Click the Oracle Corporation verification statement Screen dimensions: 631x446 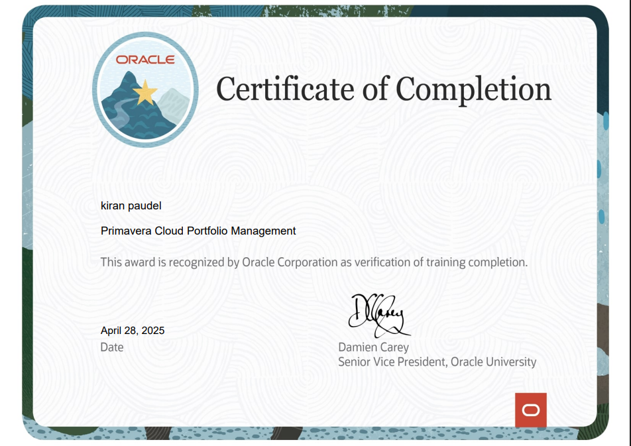coord(312,262)
